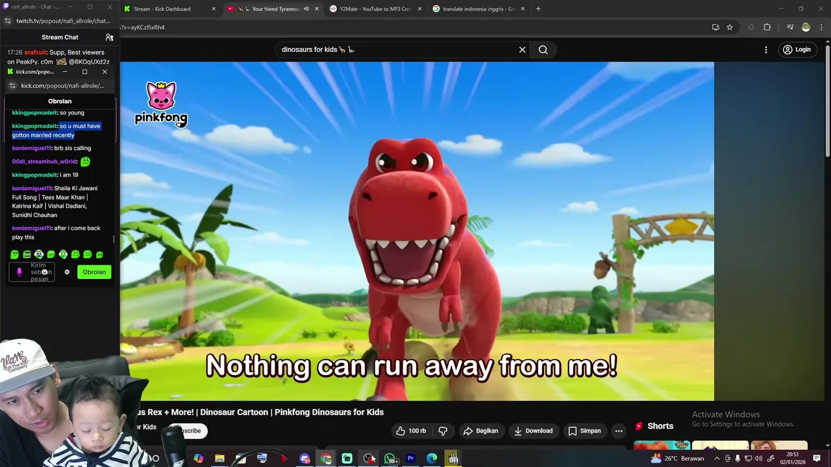Viewport: 831px width, 467px height.
Task: Click in the dinosaurs for kids search field
Action: click(x=396, y=49)
